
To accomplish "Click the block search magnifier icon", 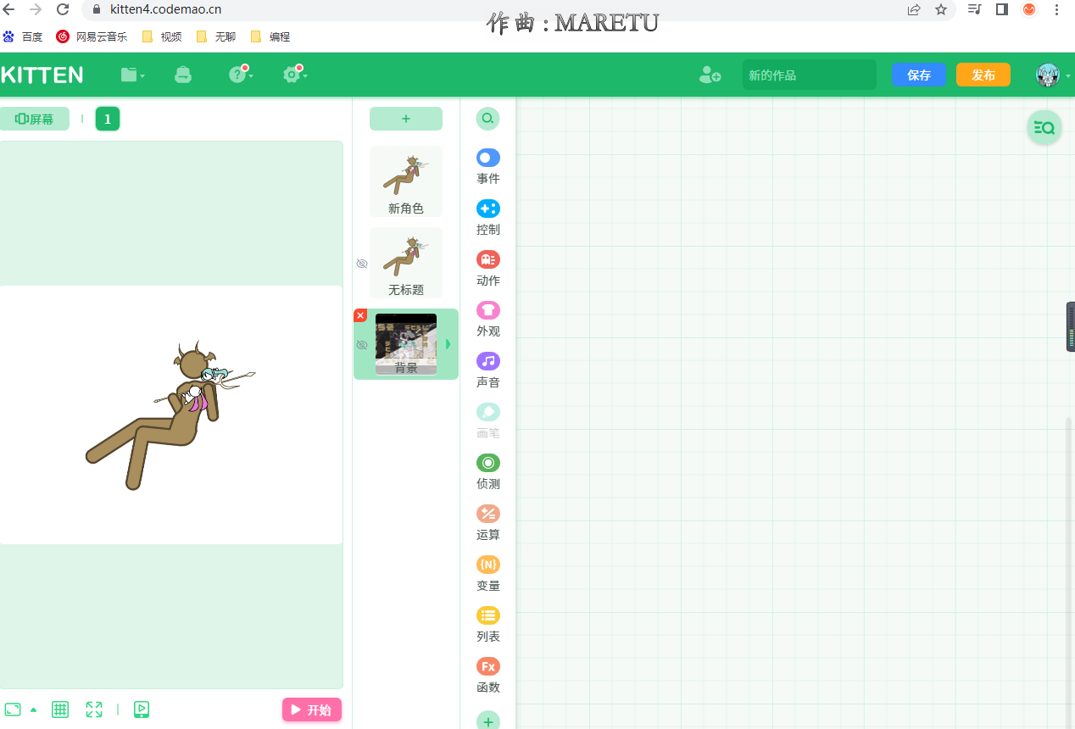I will tap(487, 119).
